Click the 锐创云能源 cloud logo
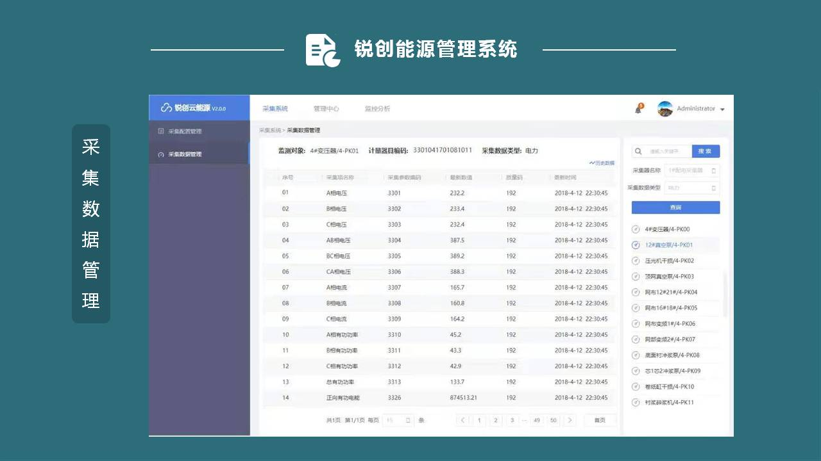This screenshot has height=461, width=821. pyautogui.click(x=166, y=108)
